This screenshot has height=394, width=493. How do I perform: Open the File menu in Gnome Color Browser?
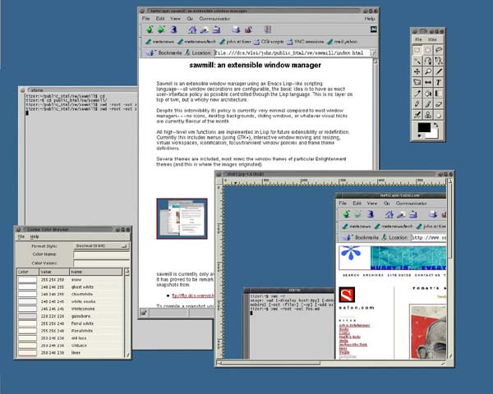click(x=21, y=236)
